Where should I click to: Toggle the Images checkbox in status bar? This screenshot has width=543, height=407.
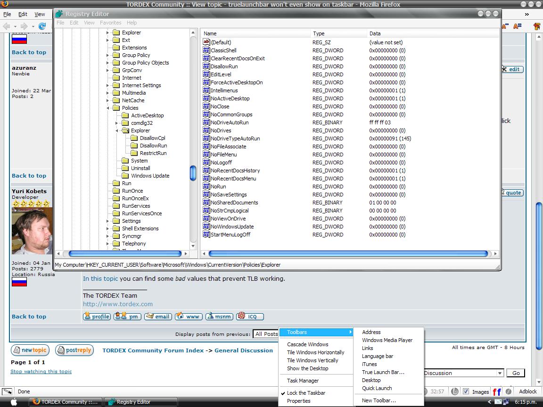pyautogui.click(x=466, y=391)
